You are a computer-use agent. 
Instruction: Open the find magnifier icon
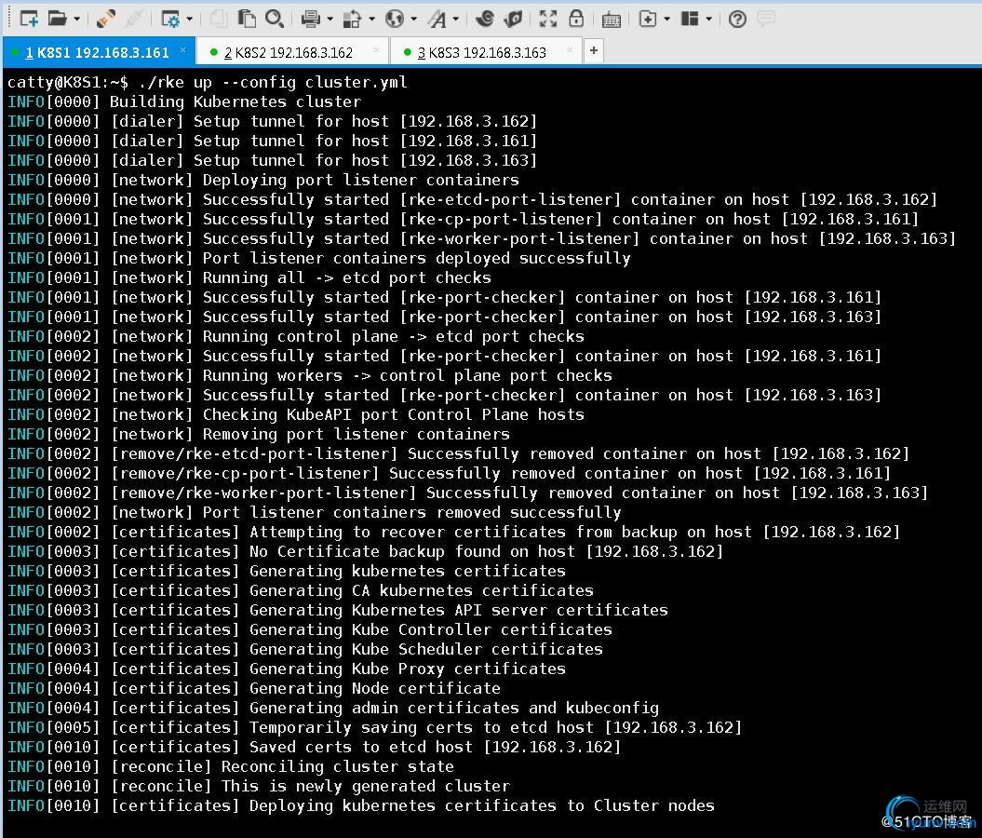point(274,19)
